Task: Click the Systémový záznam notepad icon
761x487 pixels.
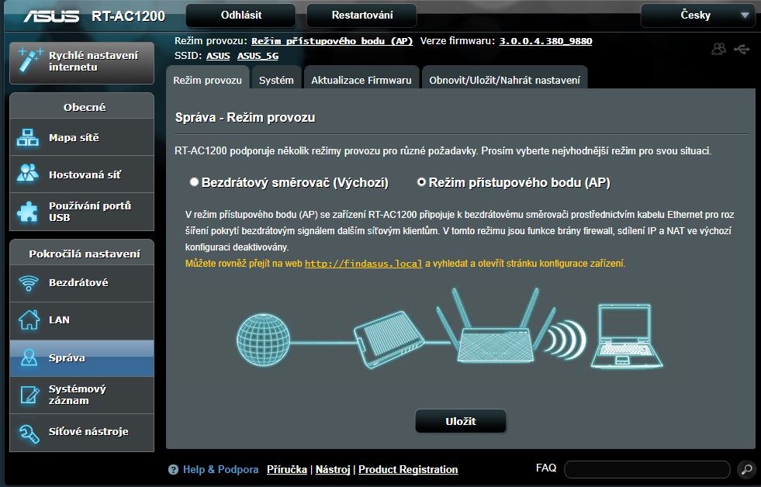Action: pos(29,395)
